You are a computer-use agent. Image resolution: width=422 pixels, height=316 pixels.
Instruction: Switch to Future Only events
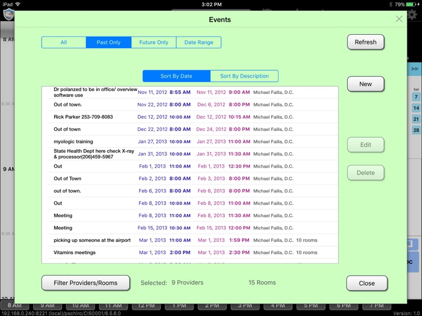[x=154, y=43]
